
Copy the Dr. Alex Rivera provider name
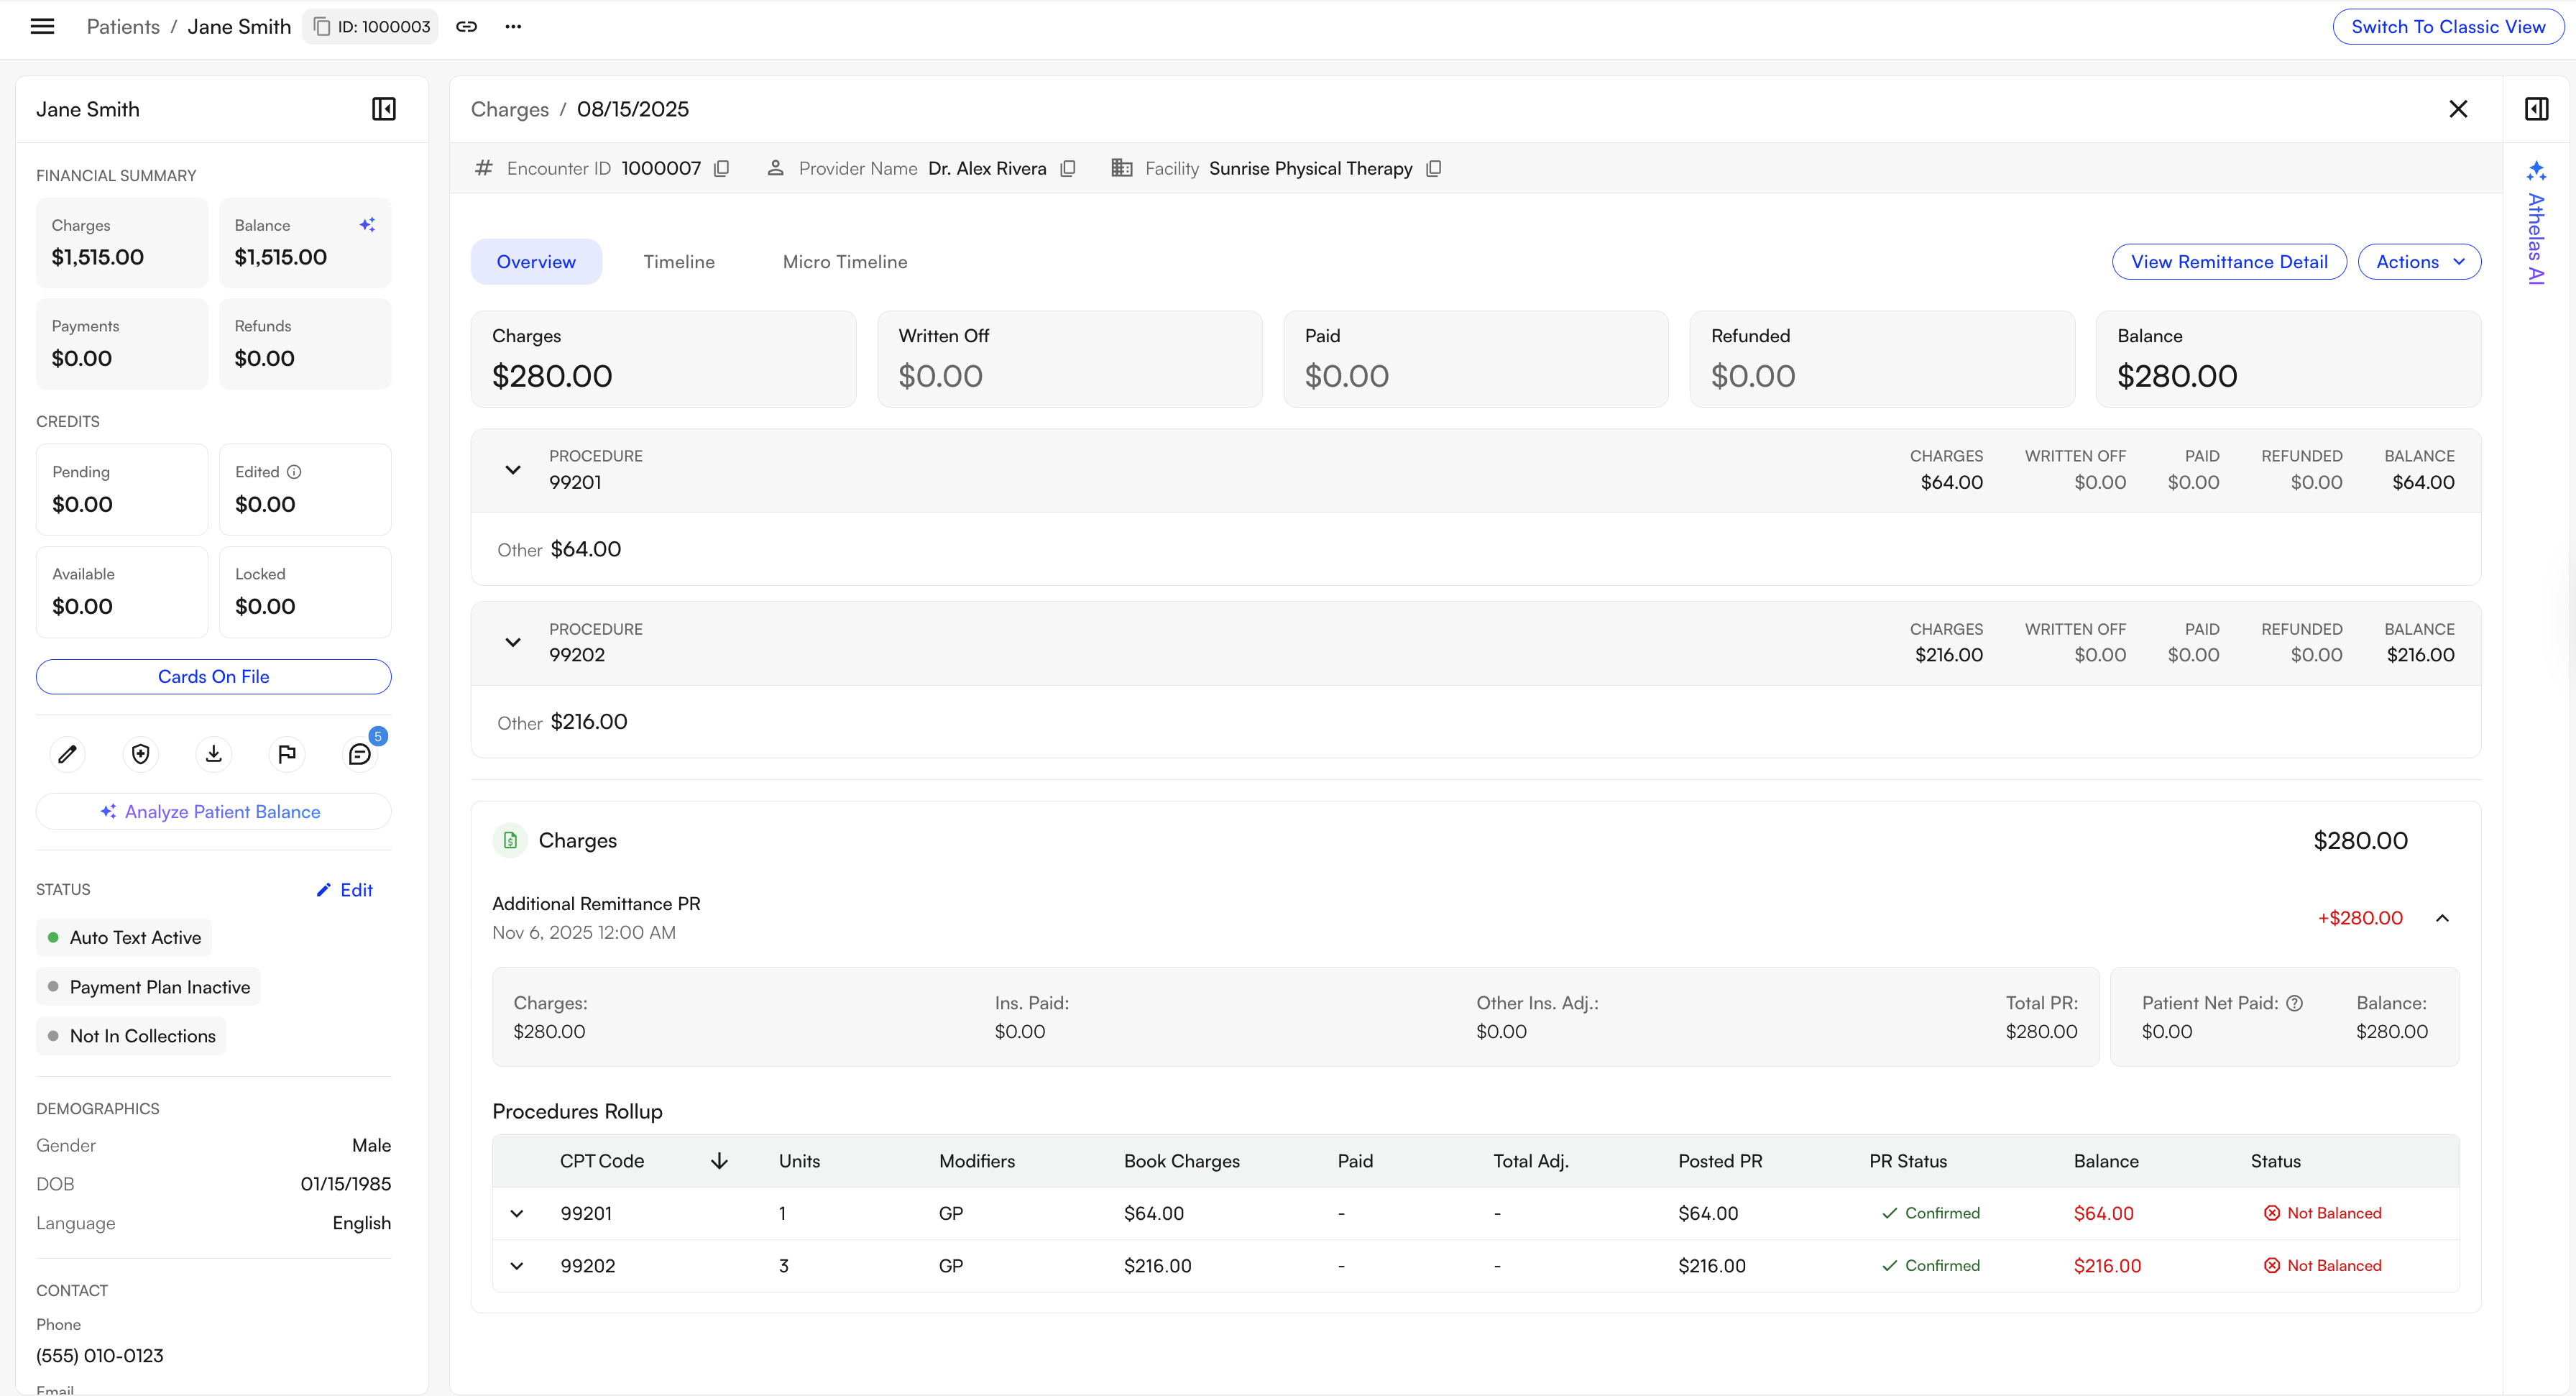tap(1067, 168)
